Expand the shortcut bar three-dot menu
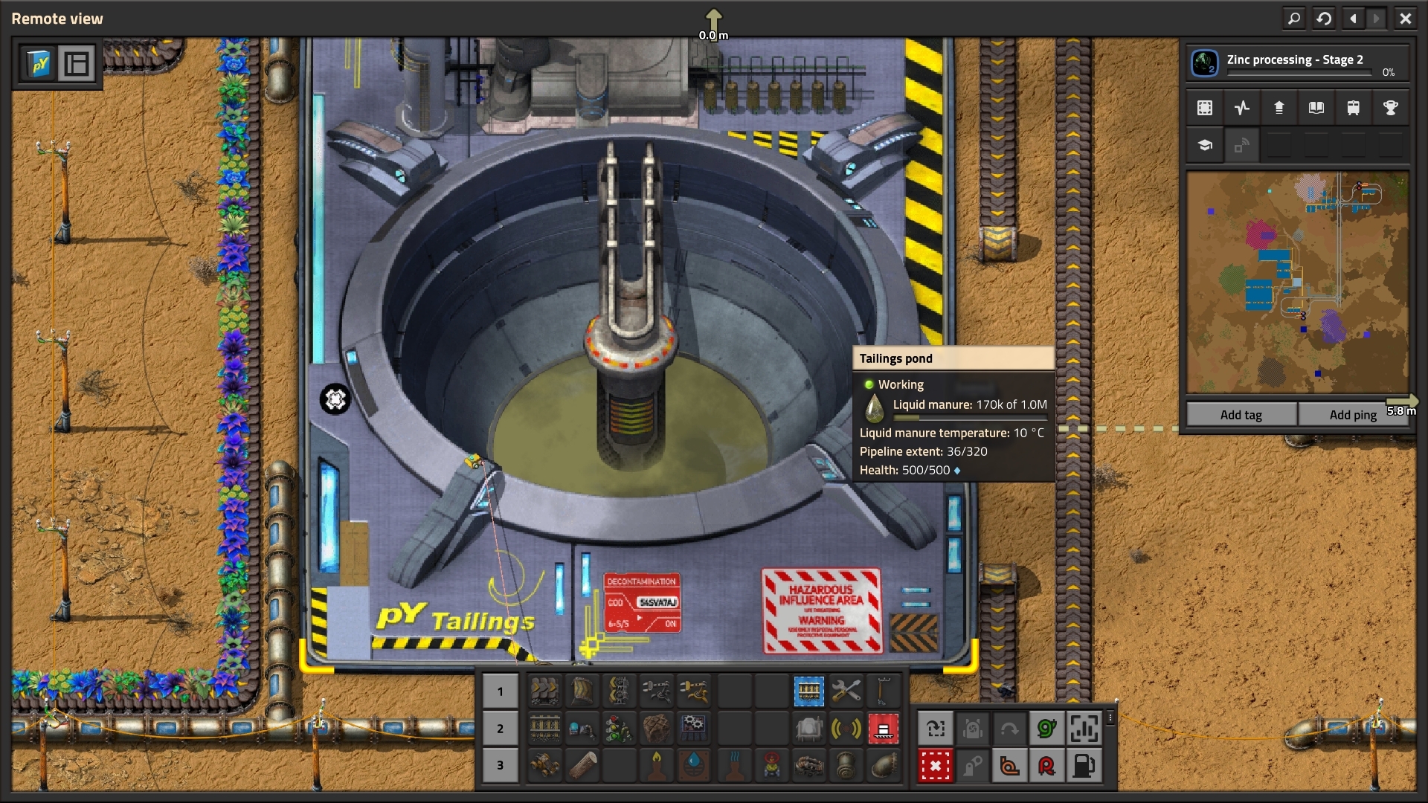 [1110, 717]
